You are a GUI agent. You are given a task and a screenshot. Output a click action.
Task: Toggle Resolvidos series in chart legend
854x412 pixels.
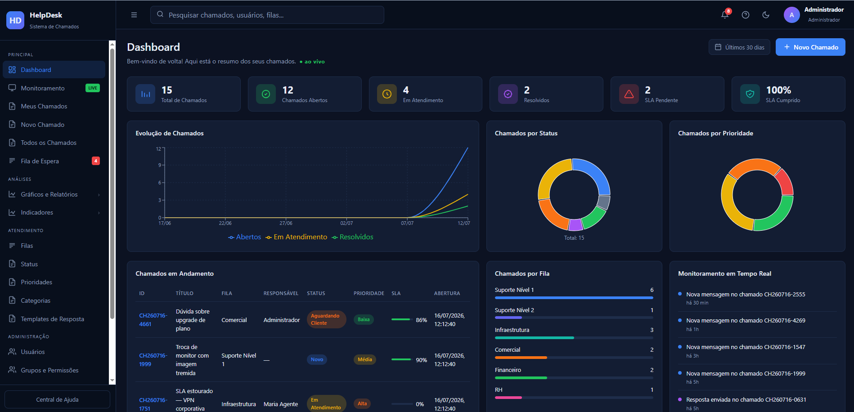[352, 237]
